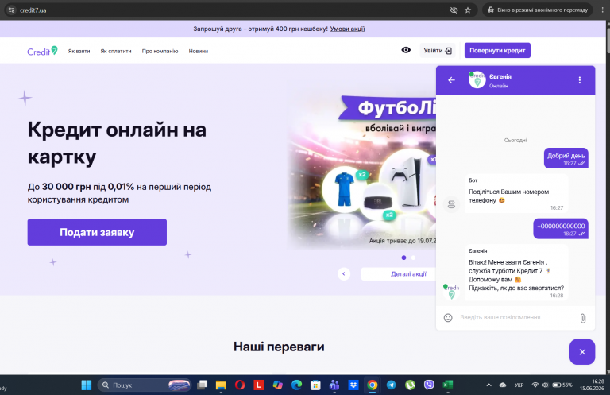Click the bot avatar icon beside message
610x395 pixels.
click(x=451, y=204)
